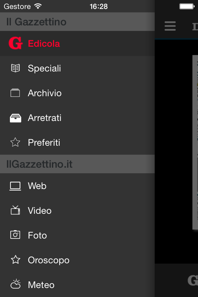
Task: Tap the Il Gazzettino section header
Action: (77, 22)
